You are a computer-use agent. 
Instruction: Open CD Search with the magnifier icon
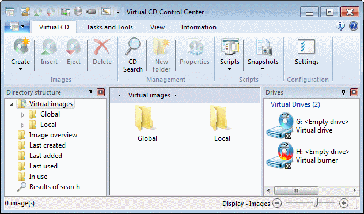[x=133, y=47]
